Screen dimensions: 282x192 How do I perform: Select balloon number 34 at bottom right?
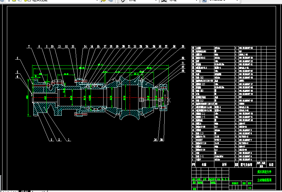(155, 140)
